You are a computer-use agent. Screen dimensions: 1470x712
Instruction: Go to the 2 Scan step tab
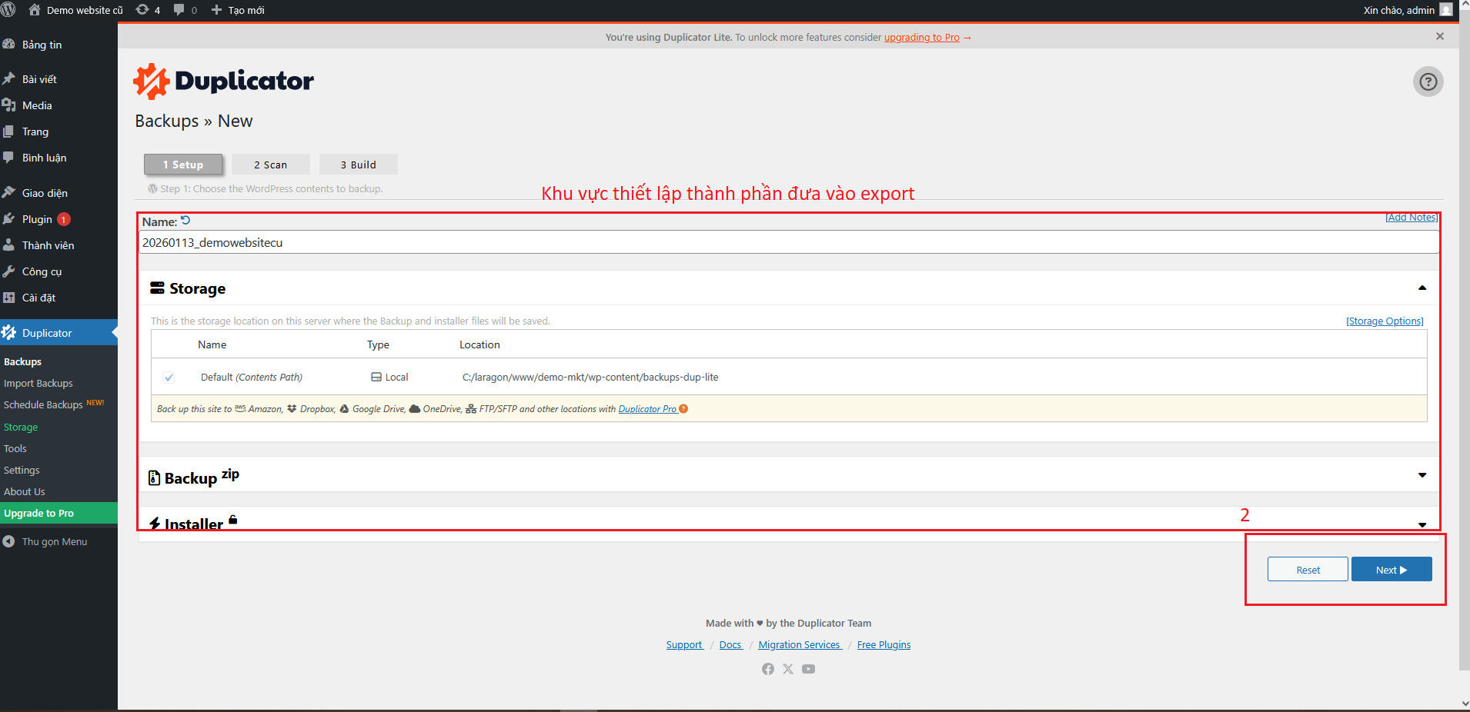[x=270, y=165]
